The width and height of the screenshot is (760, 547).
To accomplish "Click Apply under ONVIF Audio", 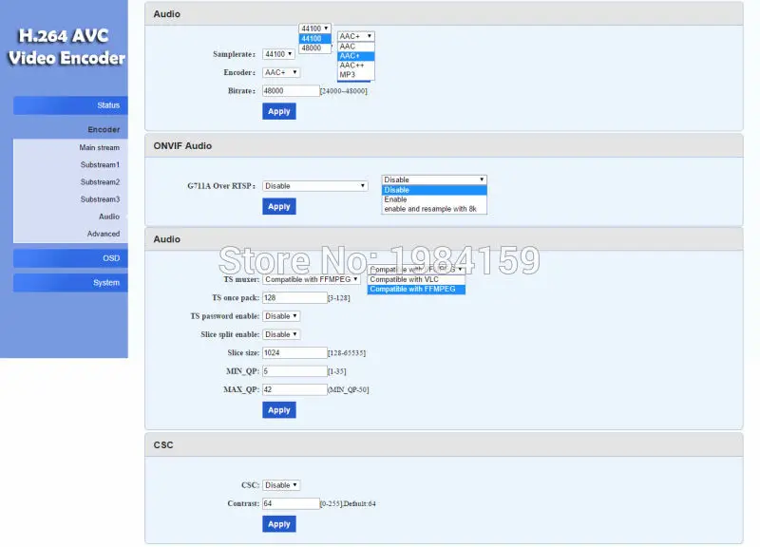I will pos(279,206).
